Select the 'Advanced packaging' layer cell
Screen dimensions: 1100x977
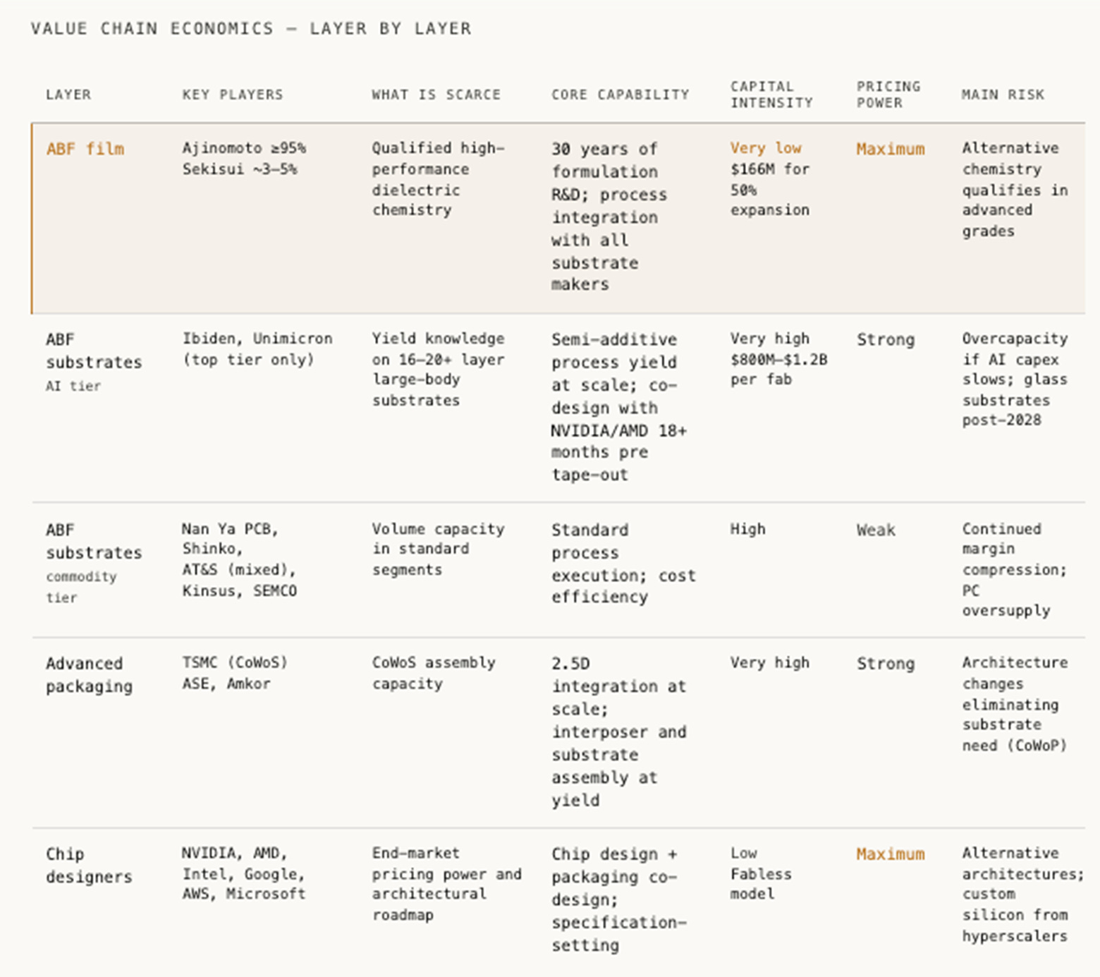[x=89, y=675]
